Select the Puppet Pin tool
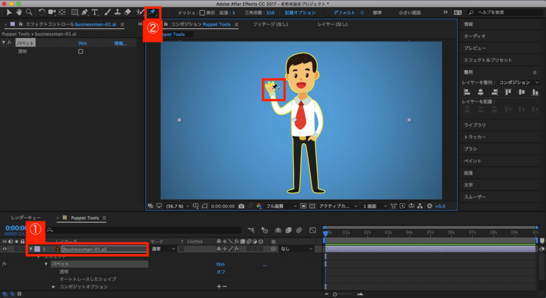546x298 pixels. pyautogui.click(x=153, y=12)
